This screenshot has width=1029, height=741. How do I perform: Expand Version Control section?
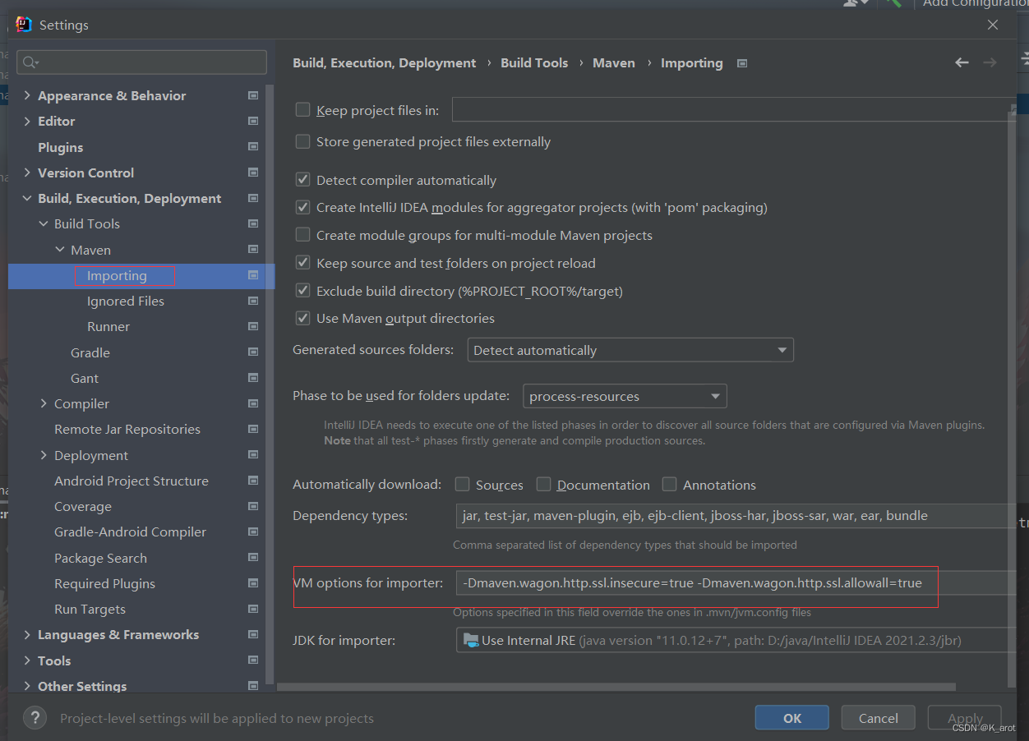coord(26,173)
